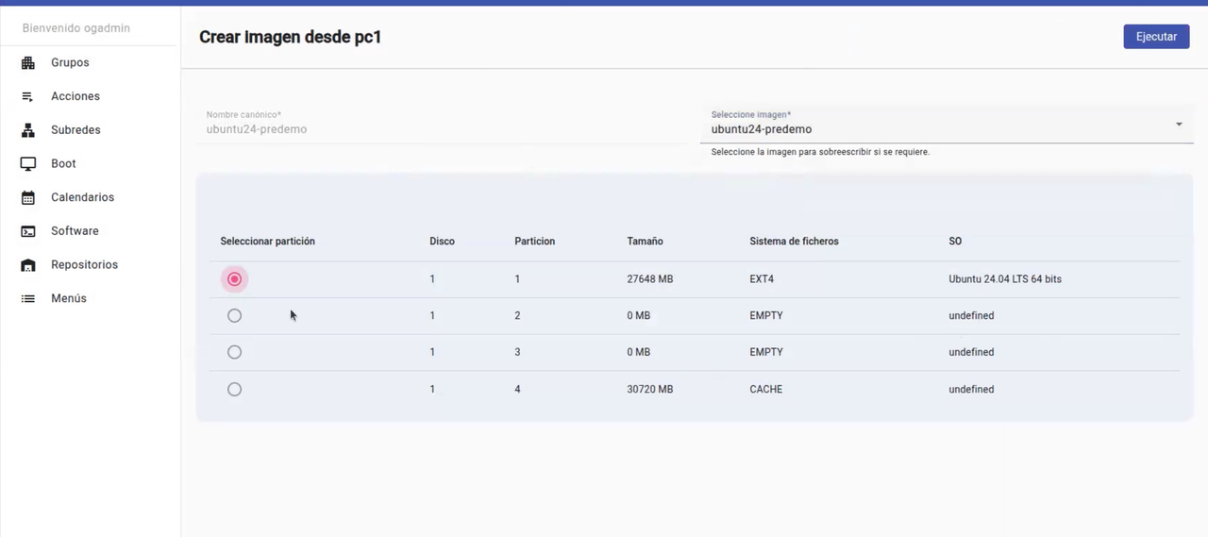Screen dimensions: 1208x537
Task: Click the ubuntu24-predemo selected image field
Action: [x=947, y=126]
